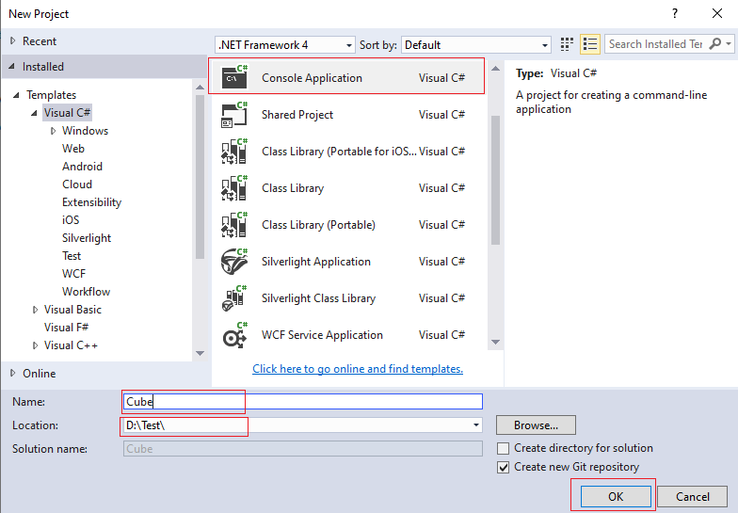This screenshot has width=738, height=513.
Task: Click the category tree scroll up arrow
Action: click(x=200, y=87)
